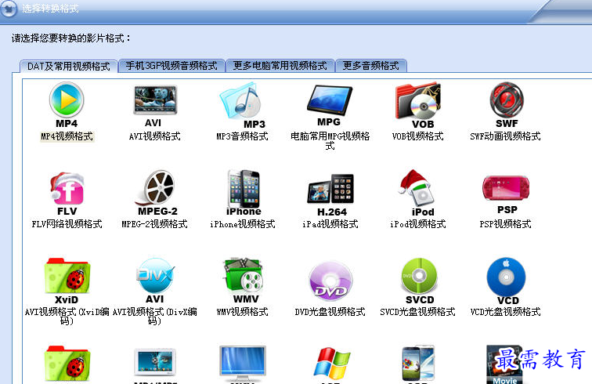Click the VOB视频格式 label
The image size is (592, 384).
pos(418,136)
